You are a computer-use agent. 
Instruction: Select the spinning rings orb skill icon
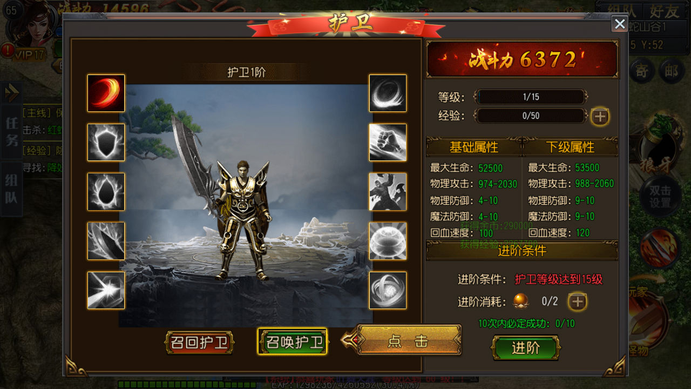pyautogui.click(x=388, y=290)
